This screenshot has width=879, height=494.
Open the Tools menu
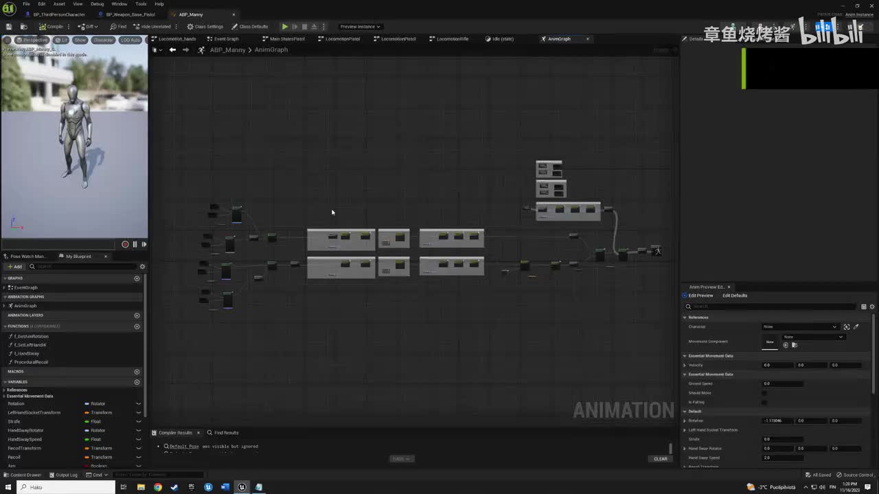(x=141, y=4)
